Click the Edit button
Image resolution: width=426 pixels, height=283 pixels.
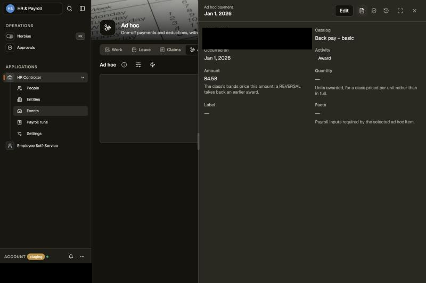pos(344,11)
